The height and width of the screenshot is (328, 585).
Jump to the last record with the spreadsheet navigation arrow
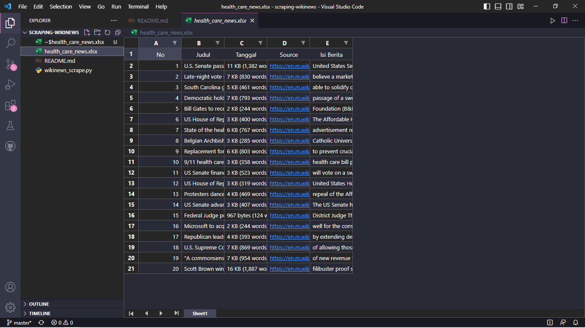pos(176,313)
